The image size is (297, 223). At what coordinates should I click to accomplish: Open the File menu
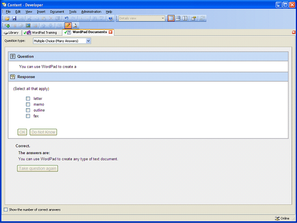[8, 12]
